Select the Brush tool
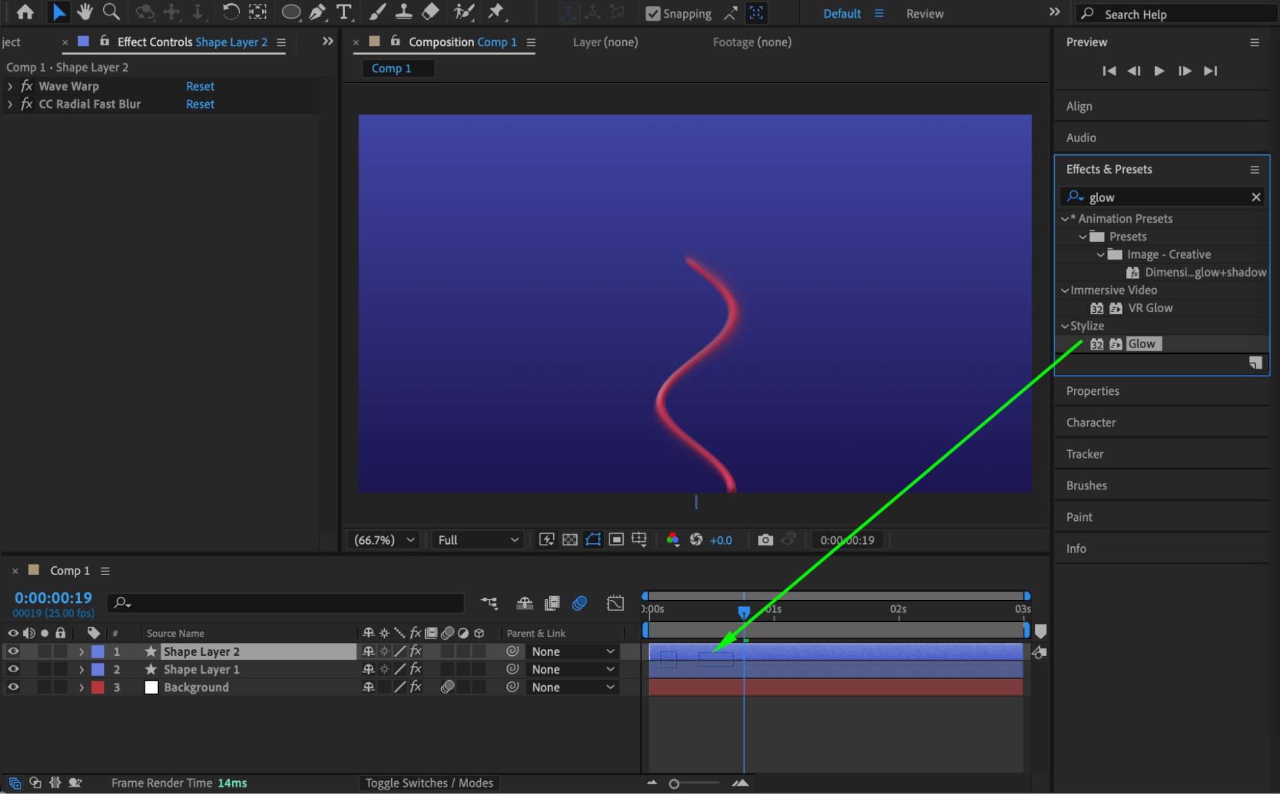The height and width of the screenshot is (794, 1280). tap(377, 12)
